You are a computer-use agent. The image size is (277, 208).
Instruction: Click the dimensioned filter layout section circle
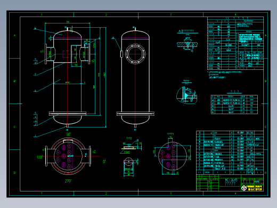click(172, 156)
